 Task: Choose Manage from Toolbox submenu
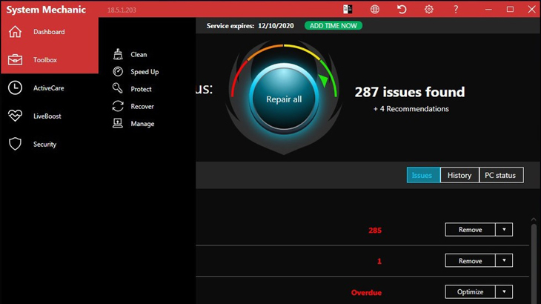[x=142, y=124]
